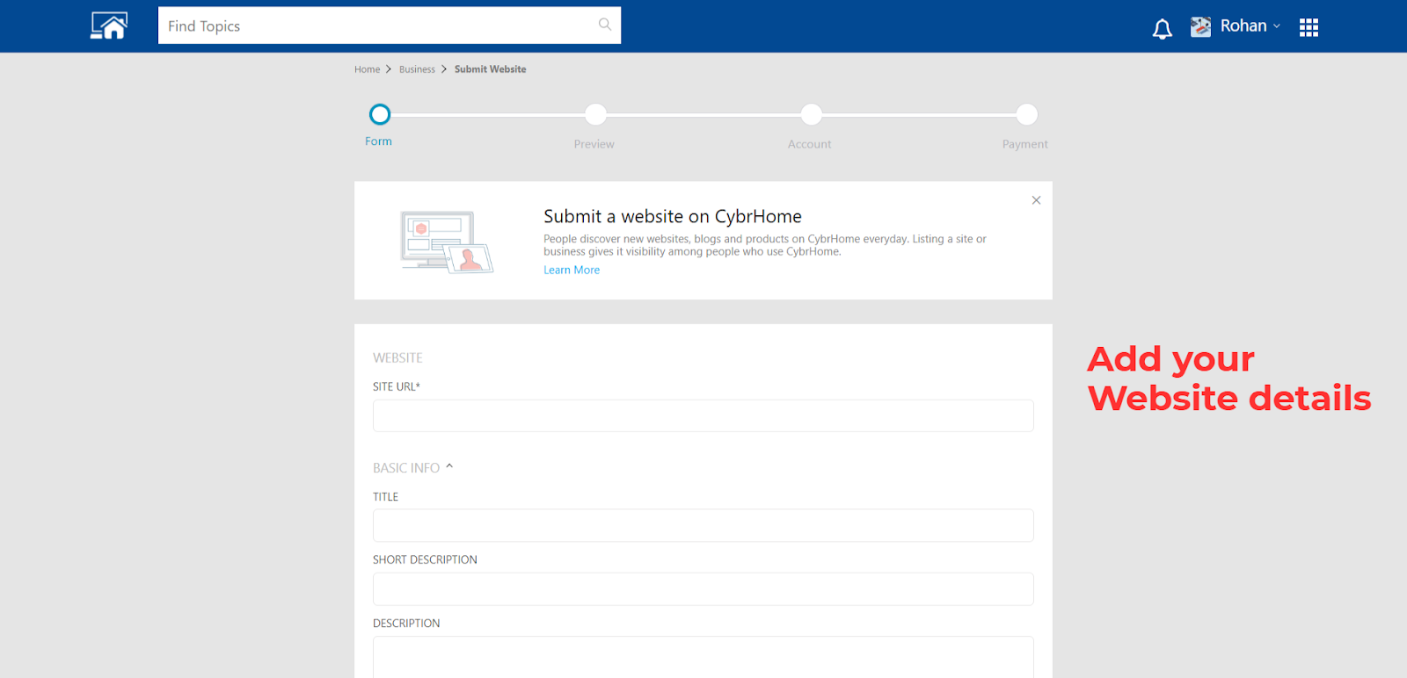Go to Home breadcrumb
The width and height of the screenshot is (1407, 678).
[368, 69]
